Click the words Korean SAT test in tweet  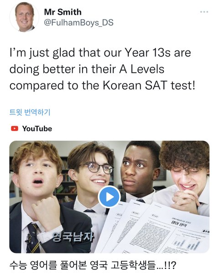(149, 86)
